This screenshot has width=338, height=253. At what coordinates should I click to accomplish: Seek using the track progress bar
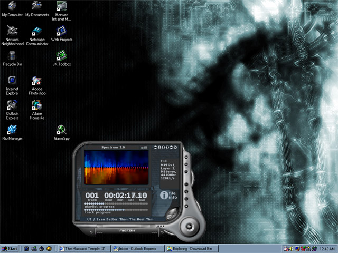116,210
